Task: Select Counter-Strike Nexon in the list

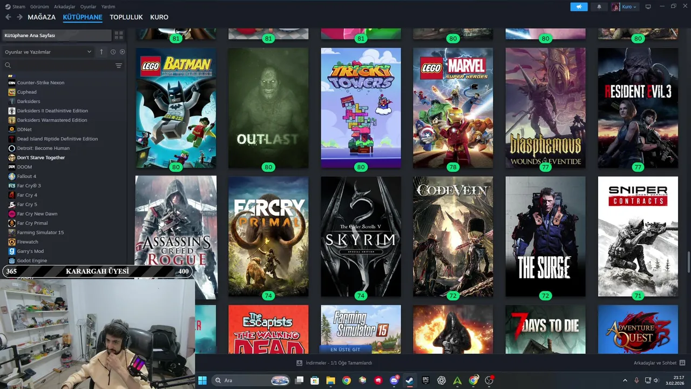Action: pos(40,83)
